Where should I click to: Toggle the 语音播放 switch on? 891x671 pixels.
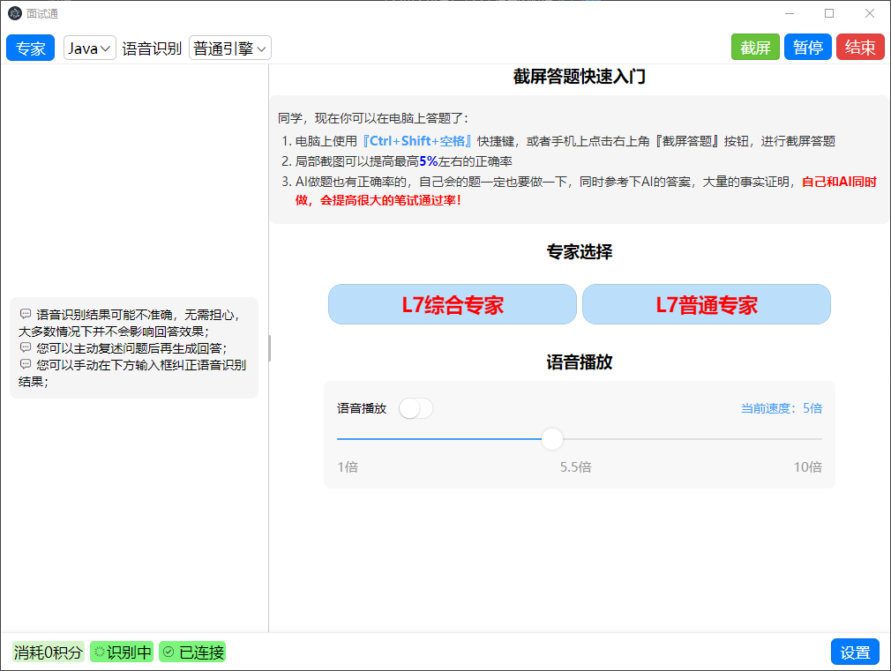point(416,408)
